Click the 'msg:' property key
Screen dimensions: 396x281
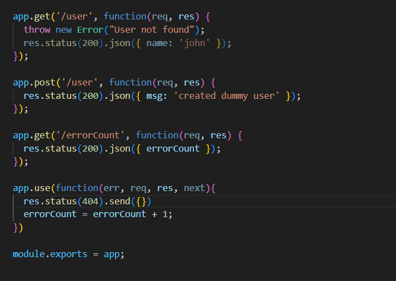157,96
